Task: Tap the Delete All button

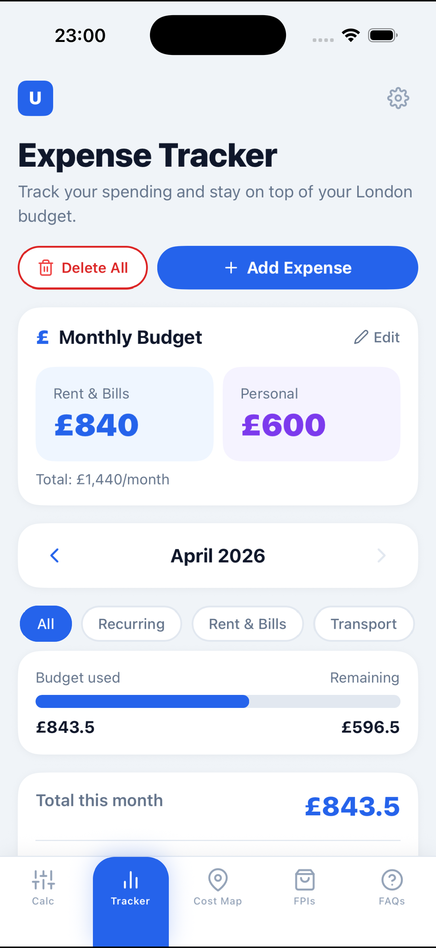Action: tap(83, 268)
